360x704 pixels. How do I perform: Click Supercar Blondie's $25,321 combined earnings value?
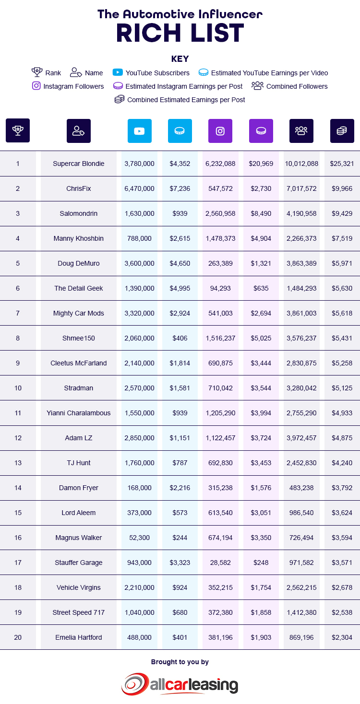[342, 164]
